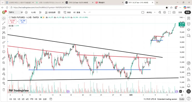The width and height of the screenshot is (192, 102).
Task: Undo the last chart action
Action: pyautogui.click(x=85, y=12)
